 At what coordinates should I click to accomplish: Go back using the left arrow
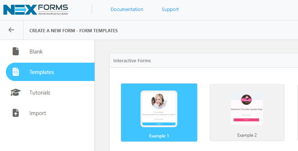click(x=11, y=30)
